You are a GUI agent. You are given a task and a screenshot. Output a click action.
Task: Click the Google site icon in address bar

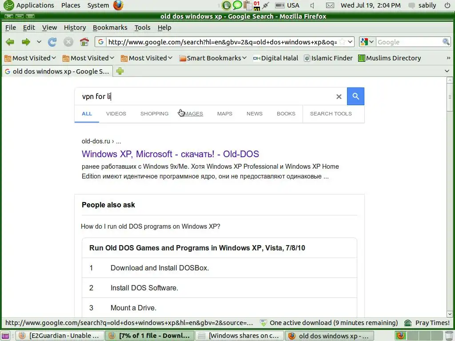(x=101, y=42)
